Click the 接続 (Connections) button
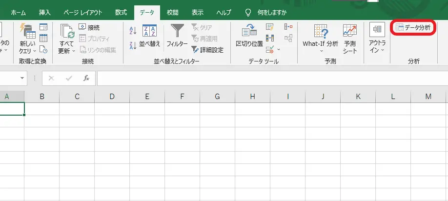The height and width of the screenshot is (201, 448). (x=89, y=27)
